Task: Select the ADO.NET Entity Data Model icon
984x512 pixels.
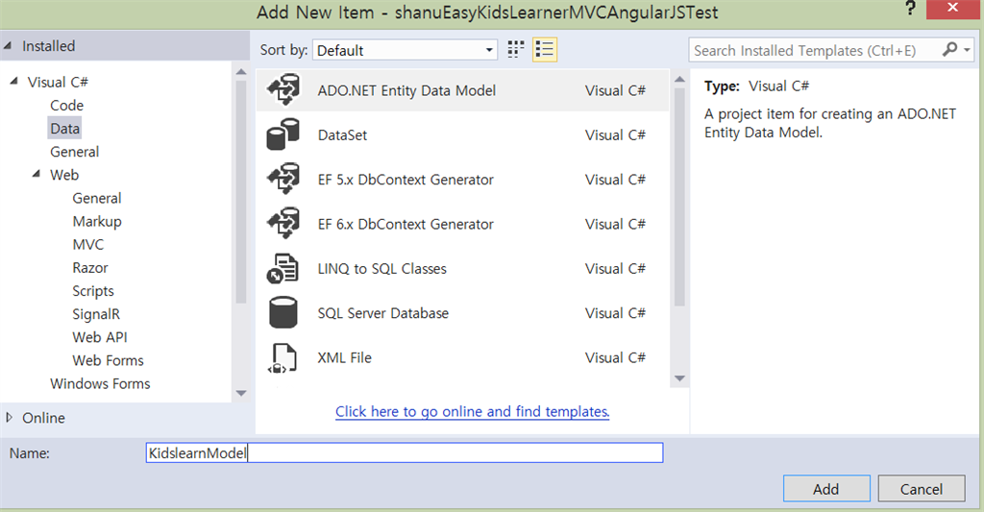Action: 283,90
